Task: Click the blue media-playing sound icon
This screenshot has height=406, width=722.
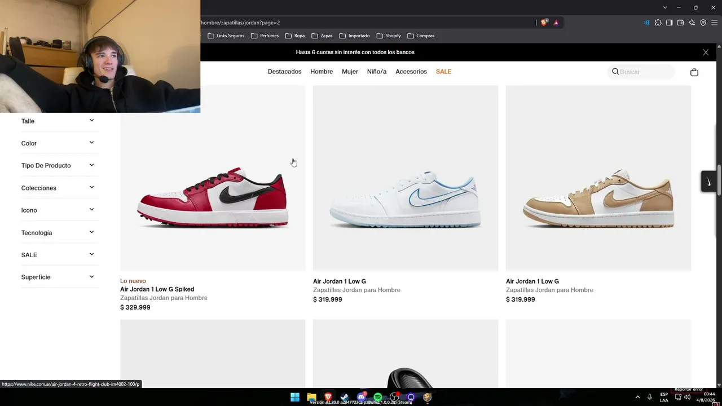Action: 646,23
